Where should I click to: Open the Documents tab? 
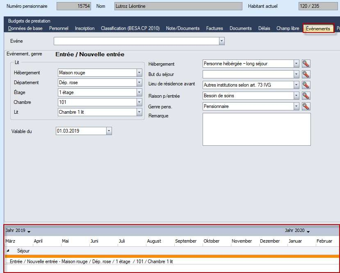click(240, 28)
